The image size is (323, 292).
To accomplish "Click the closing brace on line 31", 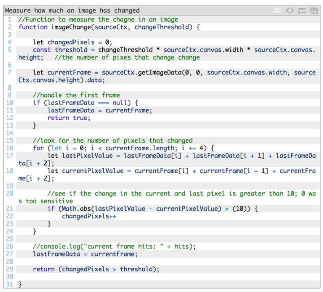I will (x=20, y=284).
